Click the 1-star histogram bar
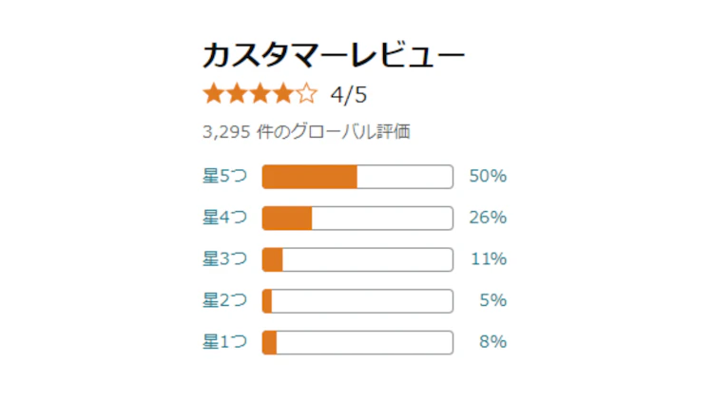This screenshot has width=713, height=401. tap(357, 342)
